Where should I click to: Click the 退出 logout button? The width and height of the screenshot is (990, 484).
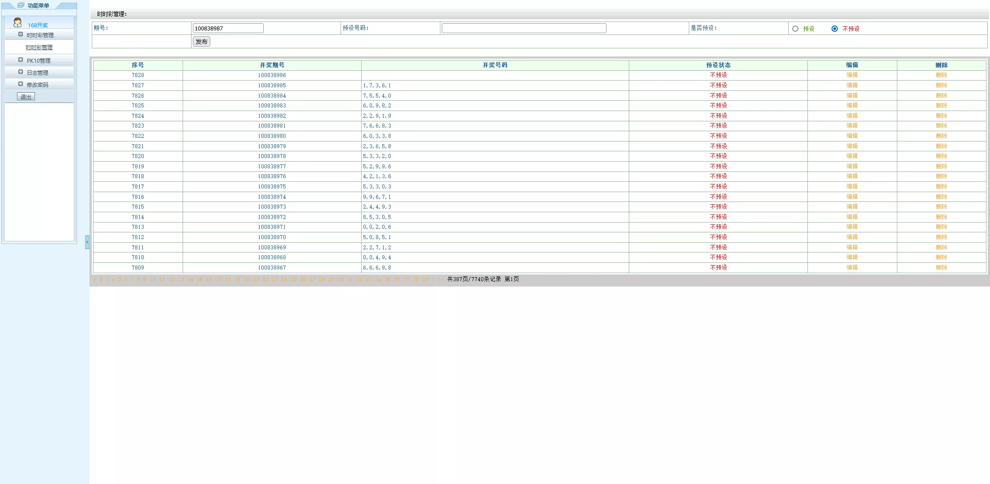pyautogui.click(x=26, y=97)
